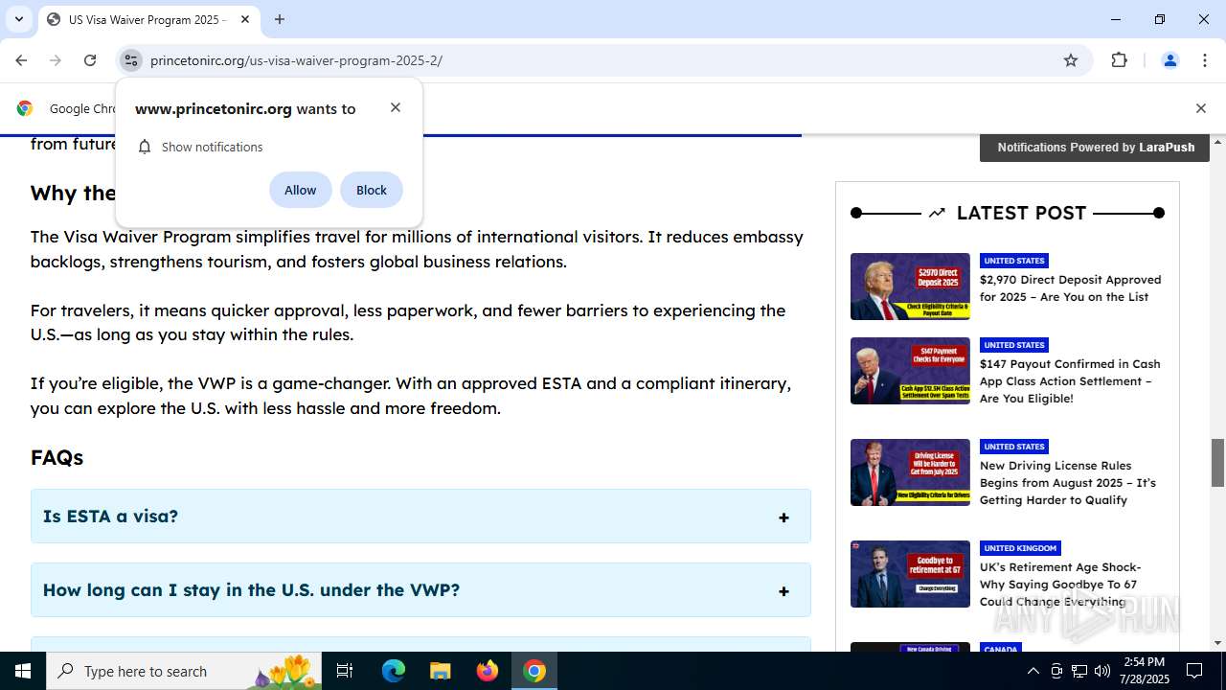Block notifications from princetonirc.org

[x=372, y=190]
